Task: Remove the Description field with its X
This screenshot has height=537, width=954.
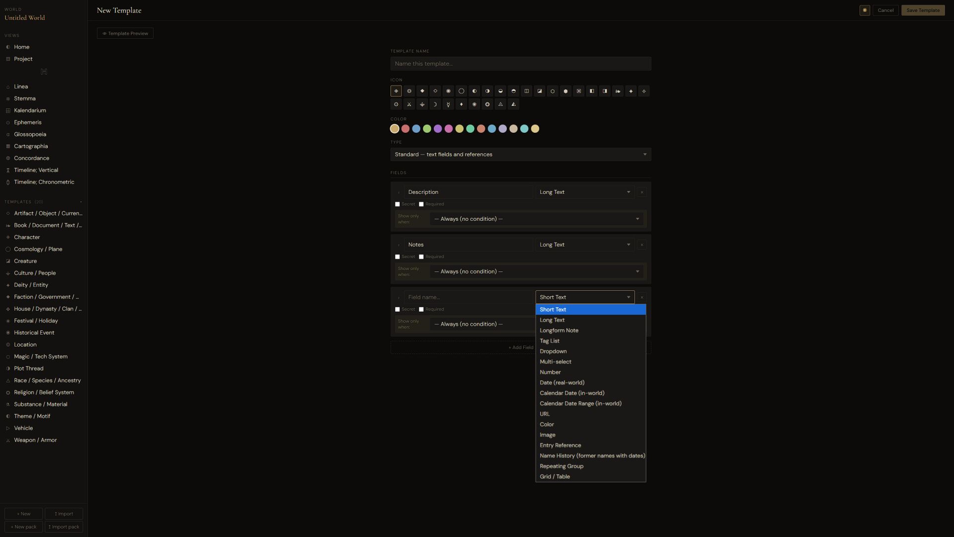Action: (x=642, y=192)
